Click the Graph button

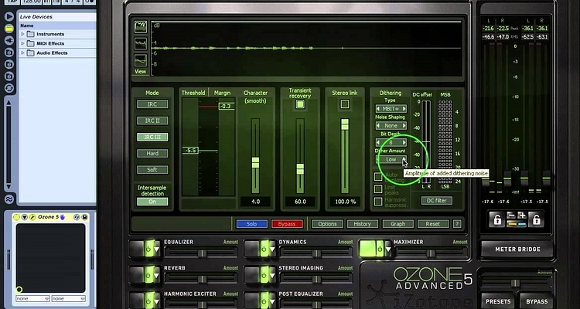pos(398,224)
